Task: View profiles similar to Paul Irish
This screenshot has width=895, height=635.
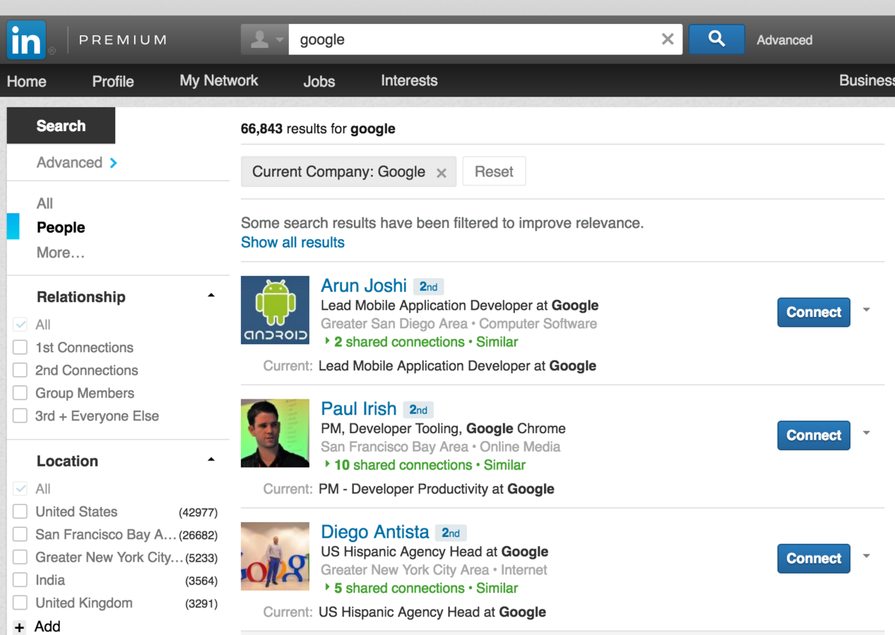Action: 505,465
